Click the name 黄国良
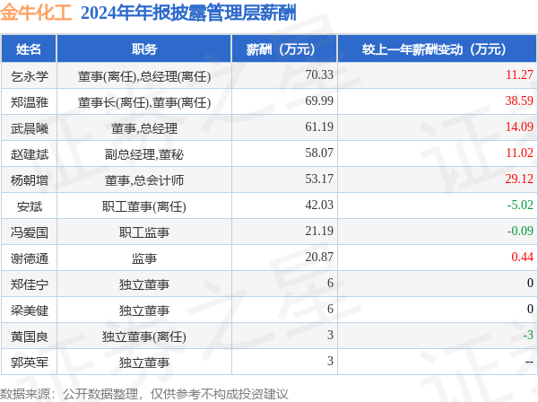 coord(30,336)
